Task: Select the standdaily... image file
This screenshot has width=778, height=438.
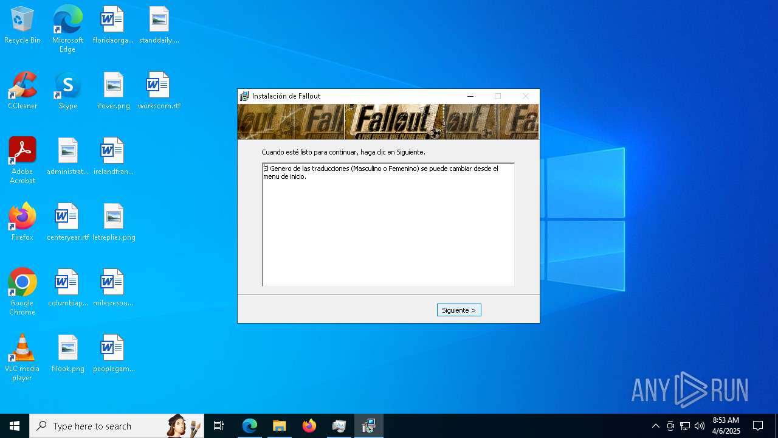Action: pos(159,26)
